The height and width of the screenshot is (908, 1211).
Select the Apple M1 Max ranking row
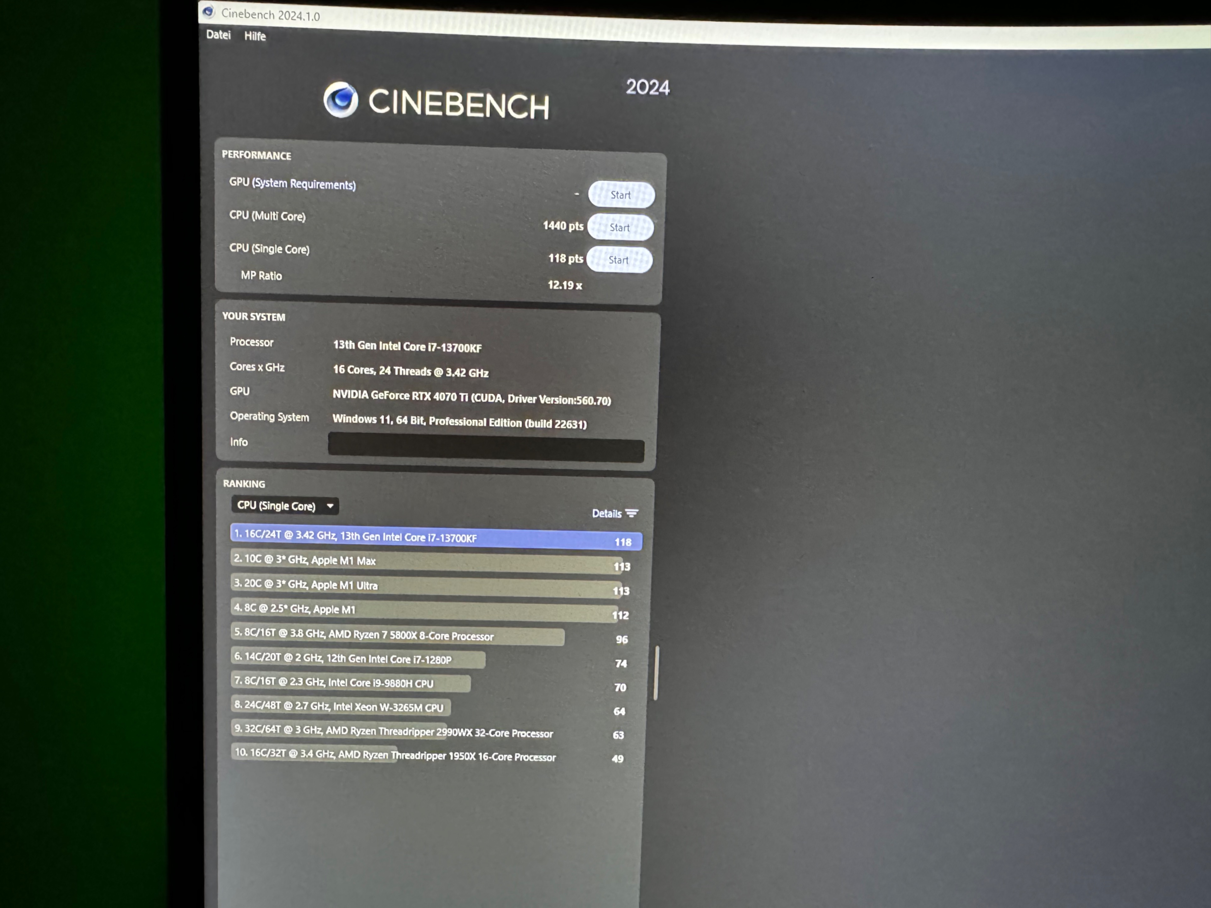427,562
